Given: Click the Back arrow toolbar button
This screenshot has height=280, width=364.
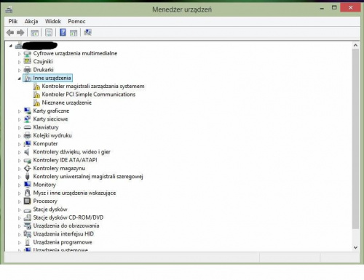Looking at the screenshot, I should pos(10,33).
